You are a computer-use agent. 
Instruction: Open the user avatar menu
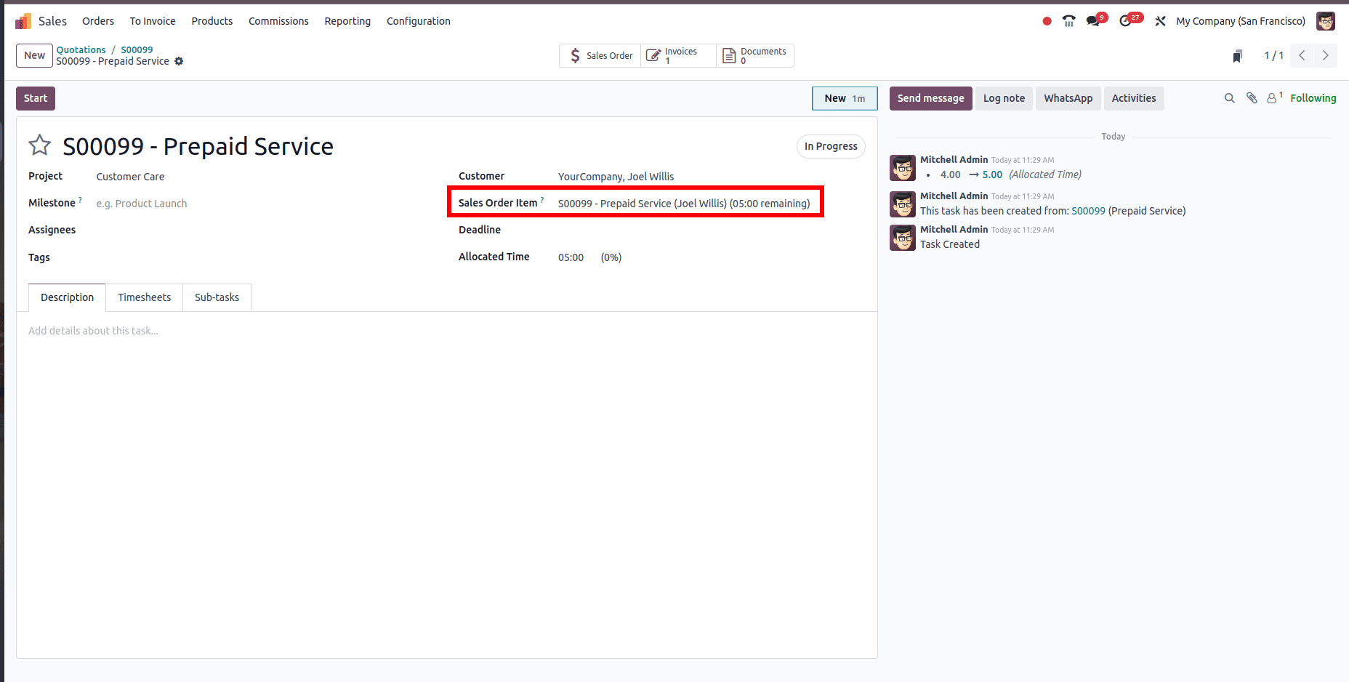coord(1326,21)
